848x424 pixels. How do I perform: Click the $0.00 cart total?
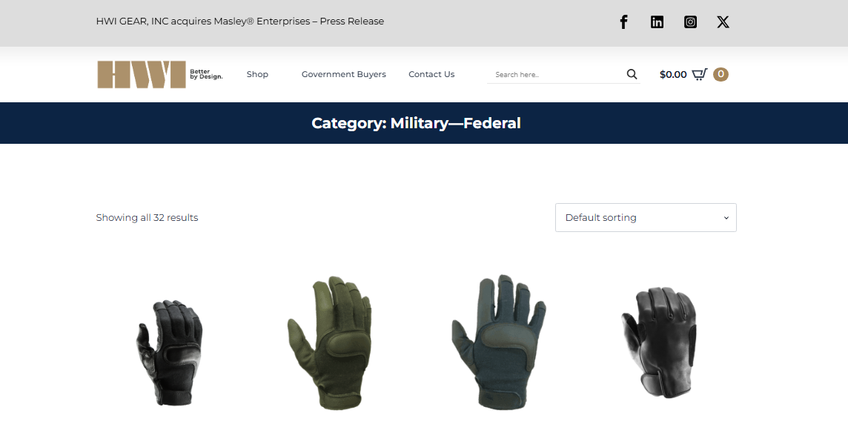(x=673, y=75)
